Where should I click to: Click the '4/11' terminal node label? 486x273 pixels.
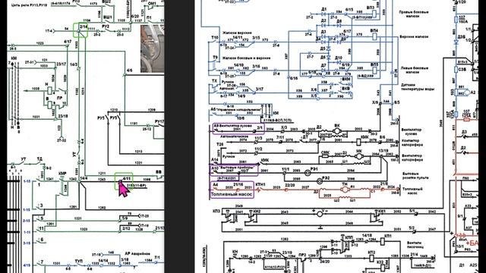coord(127,179)
